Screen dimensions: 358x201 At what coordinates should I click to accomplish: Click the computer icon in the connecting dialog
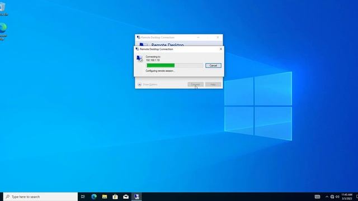[x=140, y=59]
